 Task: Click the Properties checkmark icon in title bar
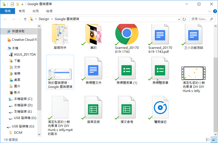point(12,4)
